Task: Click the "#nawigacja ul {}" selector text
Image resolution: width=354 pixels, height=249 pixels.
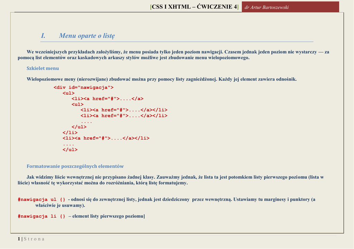Action: pos(41,200)
